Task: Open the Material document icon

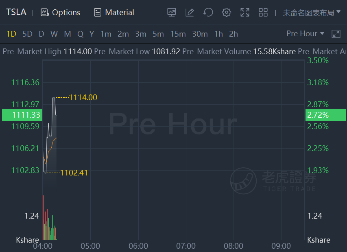Action: 97,12
